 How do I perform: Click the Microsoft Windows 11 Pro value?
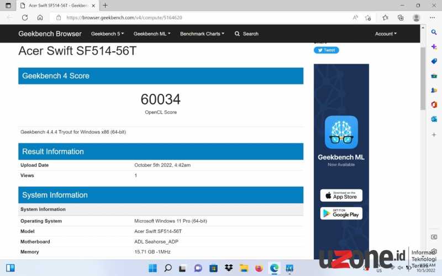pos(171,221)
